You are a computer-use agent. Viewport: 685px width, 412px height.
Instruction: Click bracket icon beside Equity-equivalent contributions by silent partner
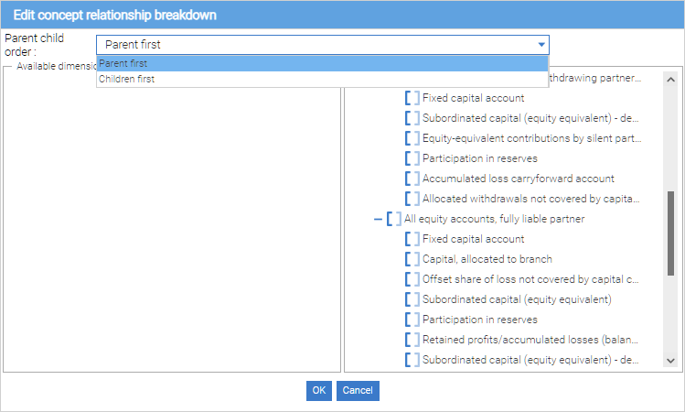point(412,138)
